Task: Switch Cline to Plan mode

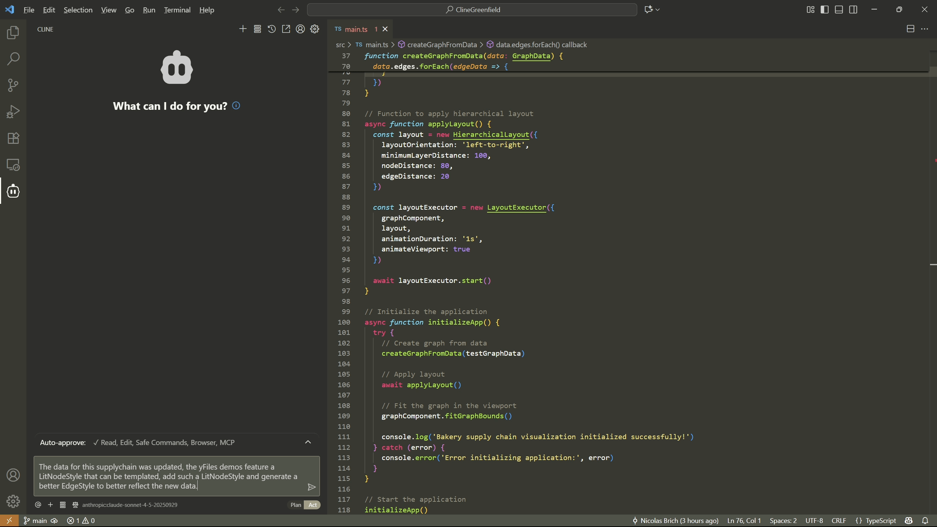Action: (x=295, y=505)
